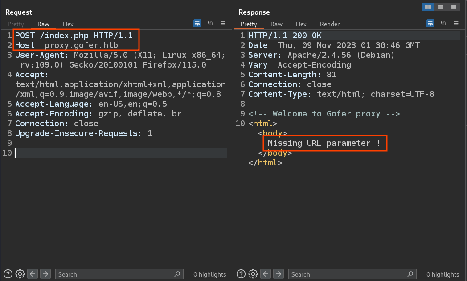
Task: Switch to top-bottom stacked layout
Action: [441, 7]
